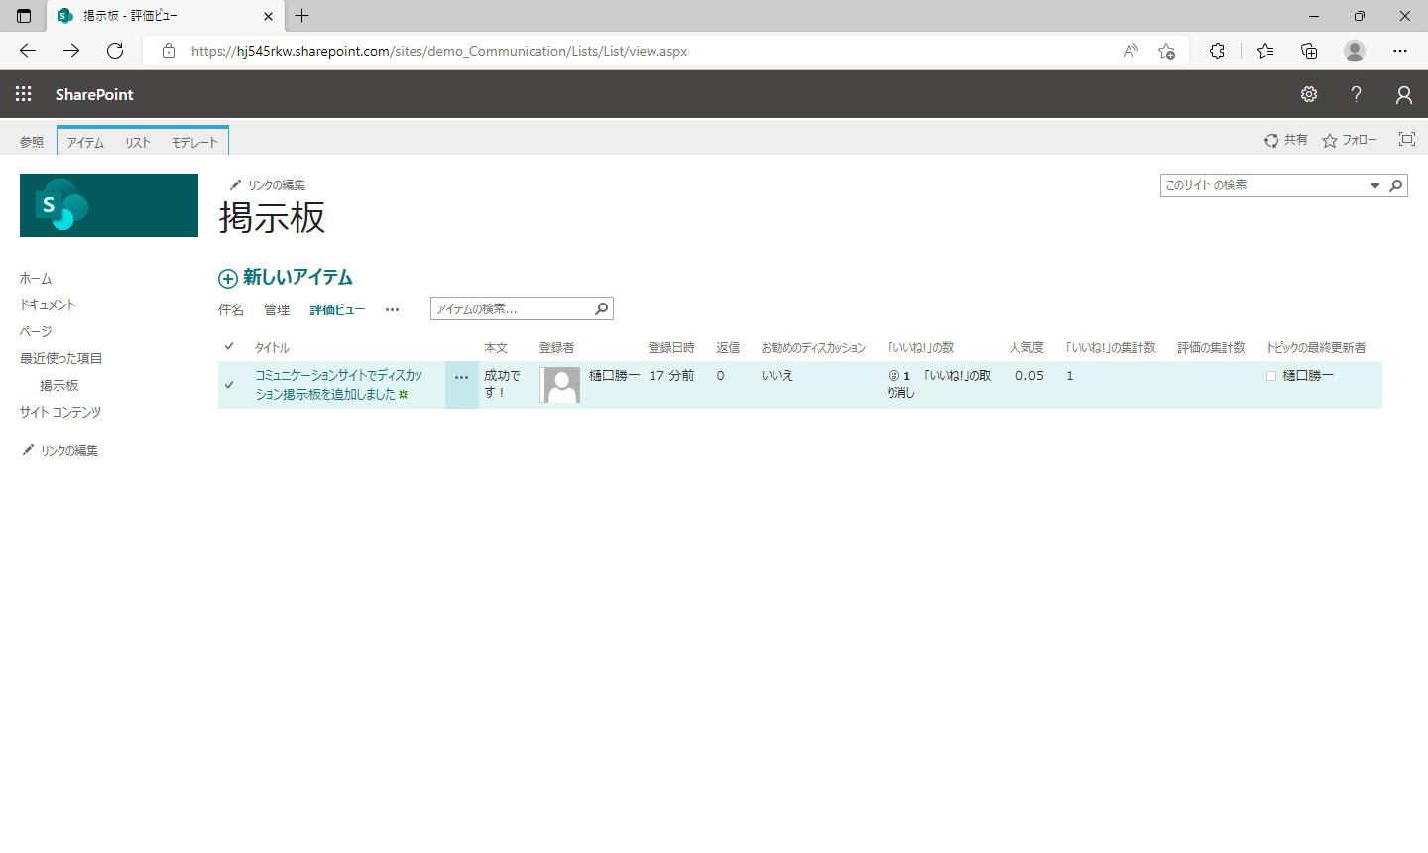
Task: Sort by the 登録日時 column header
Action: [671, 348]
